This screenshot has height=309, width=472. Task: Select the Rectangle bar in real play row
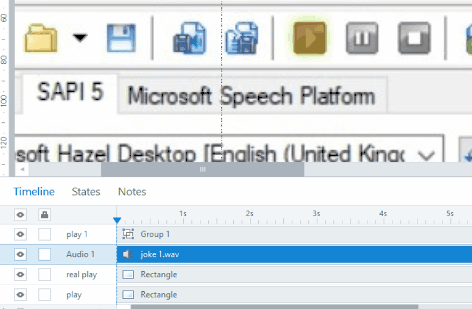click(x=294, y=275)
